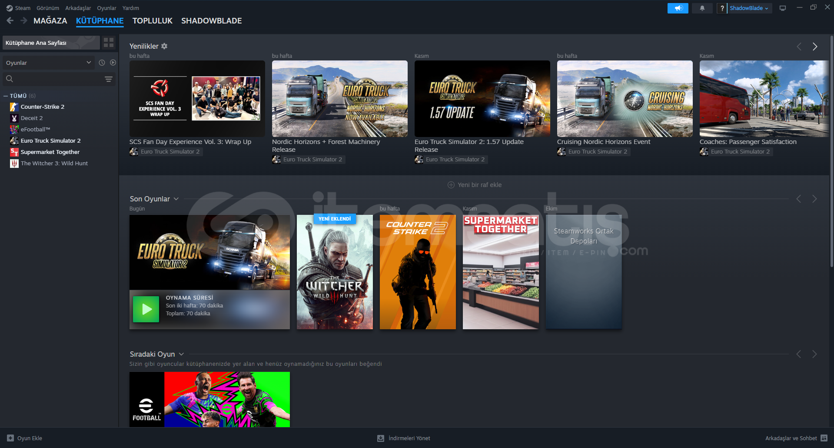This screenshot has height=448, width=834.
Task: Open the Coaches Passenger Satisfaction news thumbnail
Action: pos(764,99)
